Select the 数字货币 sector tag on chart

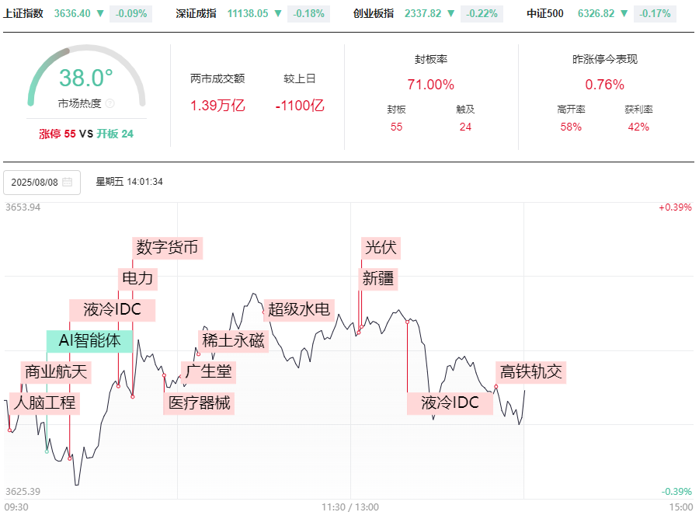pos(167,248)
